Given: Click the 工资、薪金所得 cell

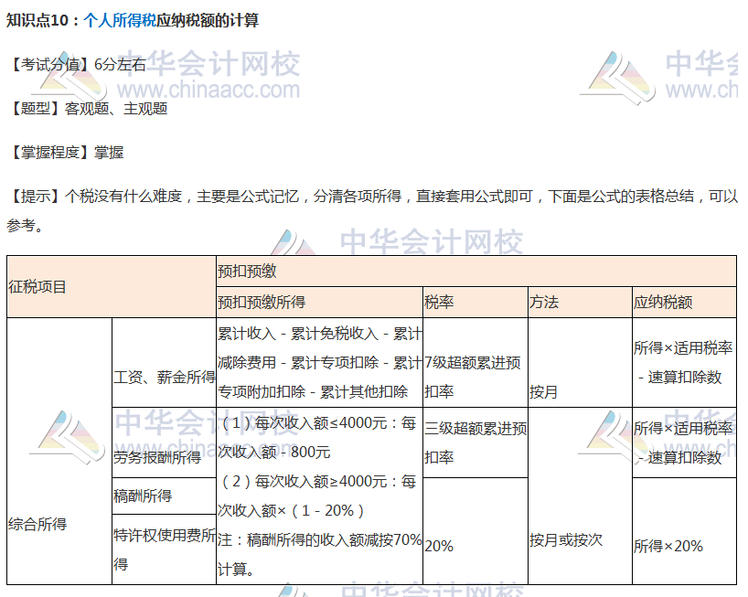Looking at the screenshot, I should [x=164, y=362].
